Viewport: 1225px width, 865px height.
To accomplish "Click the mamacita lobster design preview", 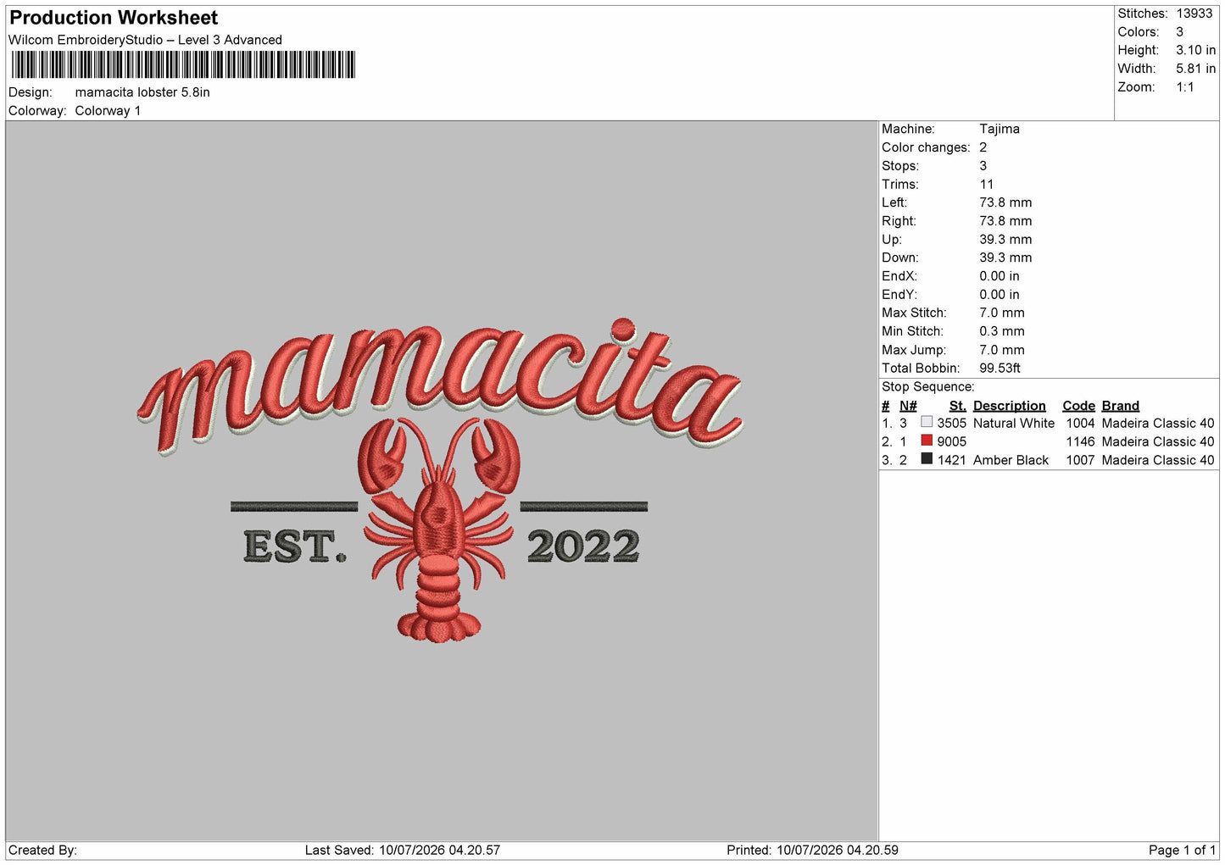I will click(441, 480).
